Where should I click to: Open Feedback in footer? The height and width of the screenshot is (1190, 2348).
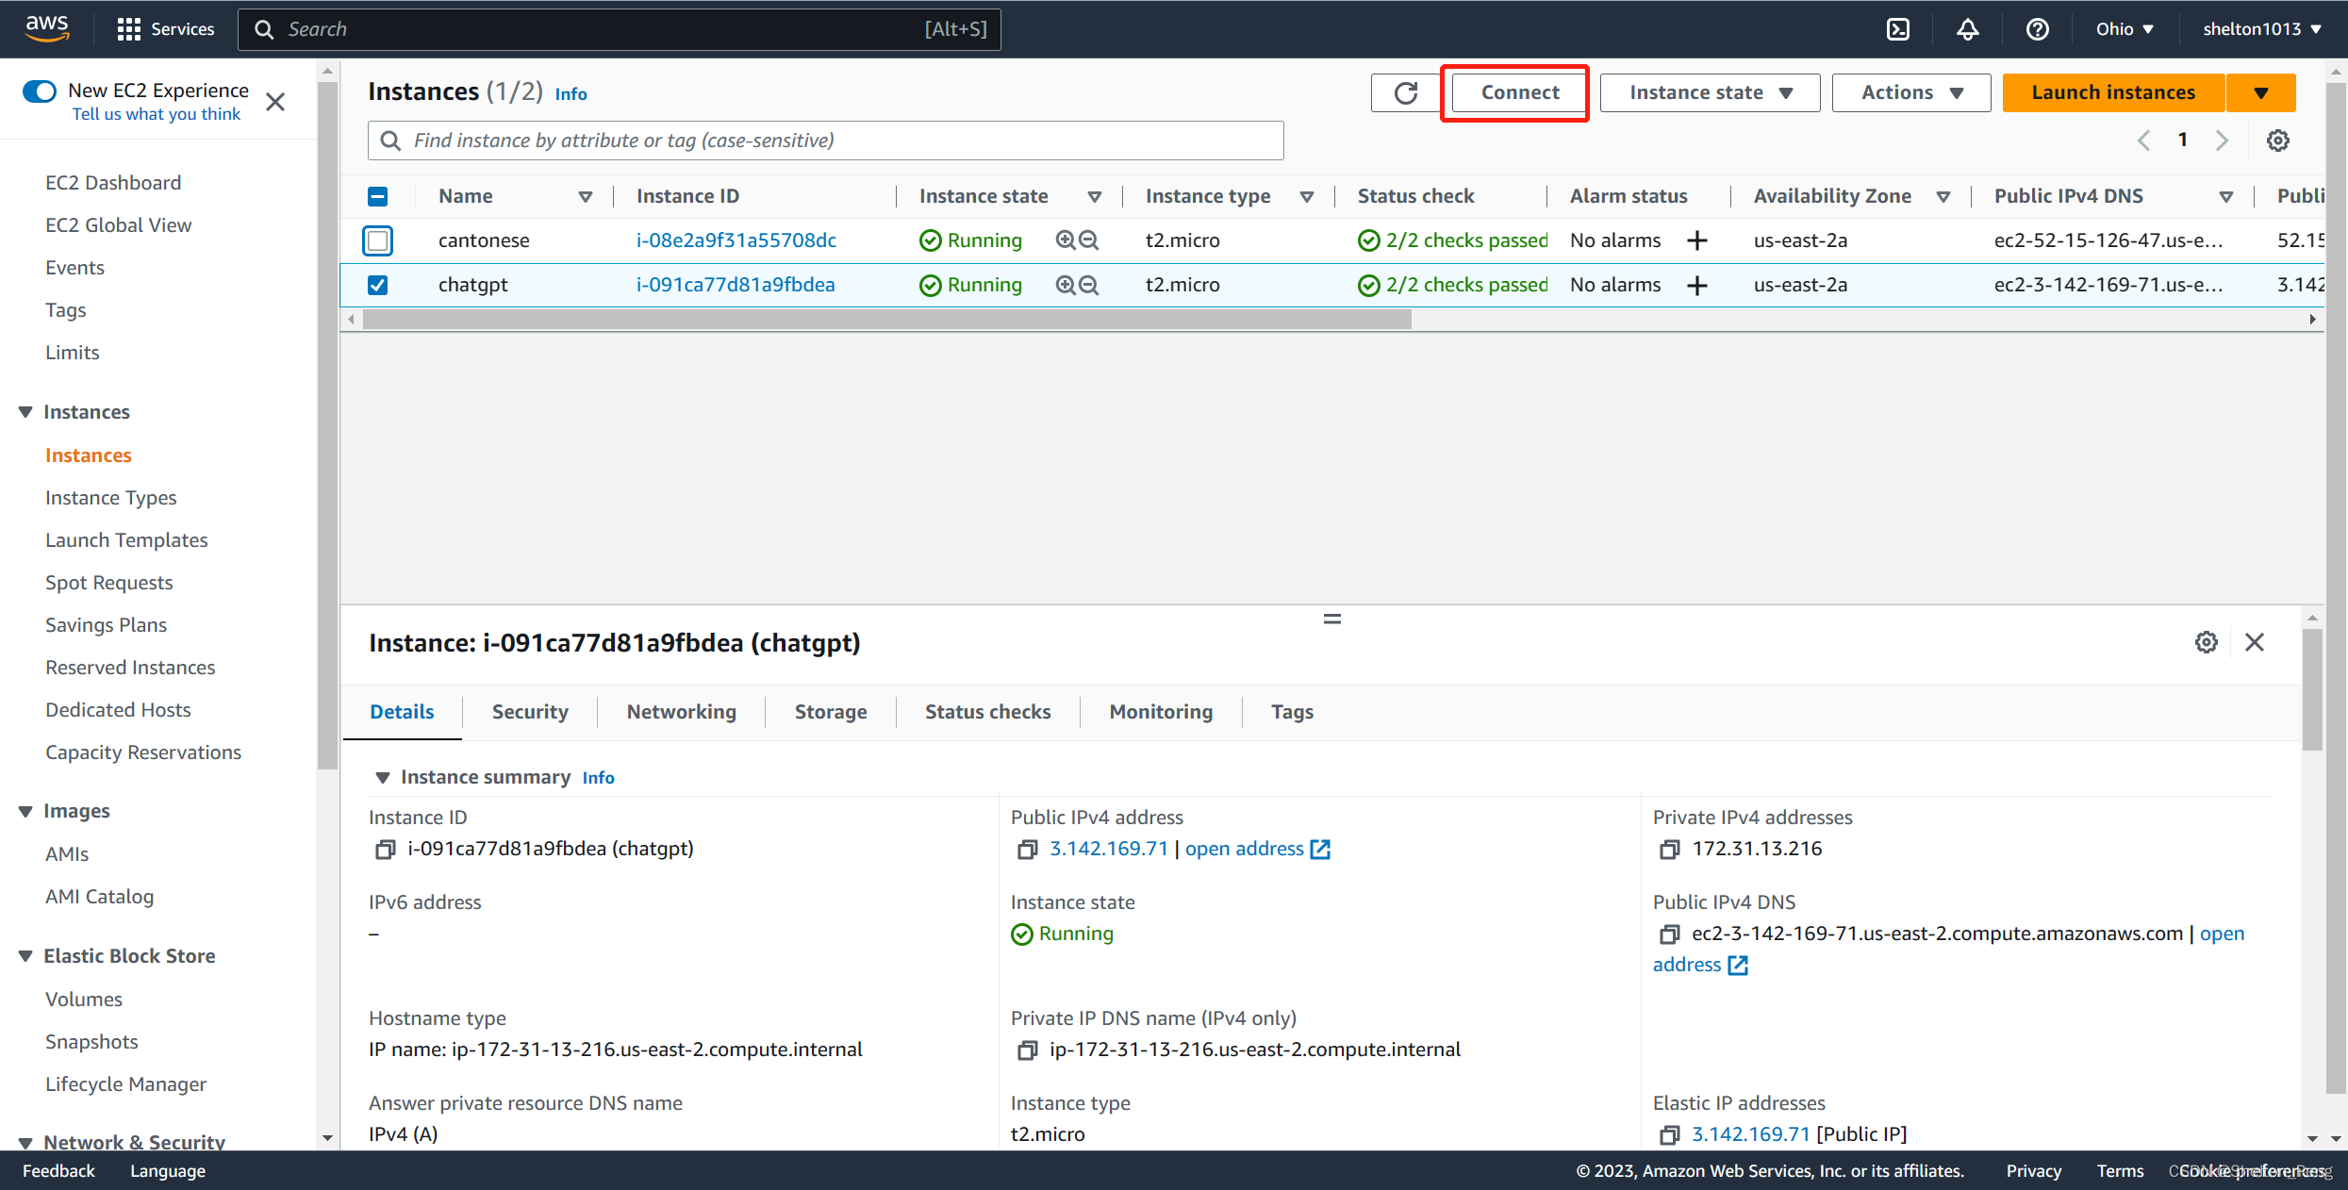(58, 1171)
